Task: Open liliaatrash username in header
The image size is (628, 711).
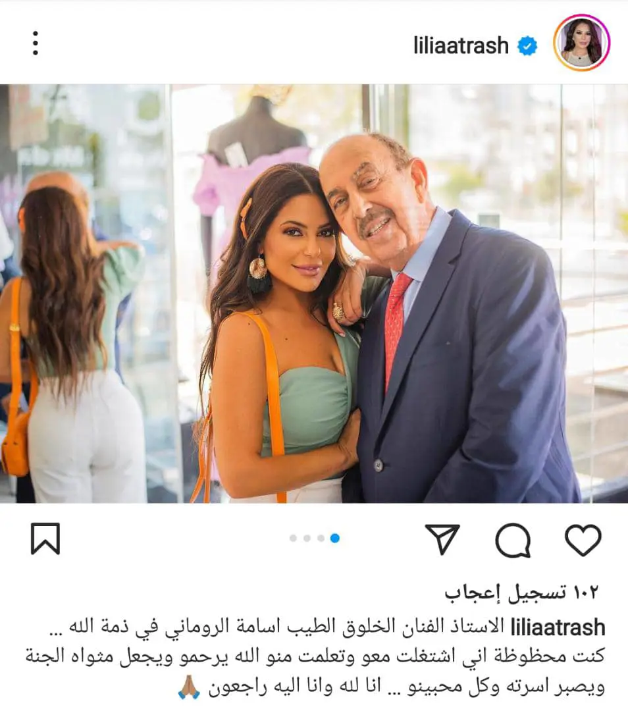Action: pyautogui.click(x=461, y=45)
